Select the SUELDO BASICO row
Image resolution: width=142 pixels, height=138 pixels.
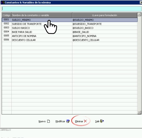[69, 28]
